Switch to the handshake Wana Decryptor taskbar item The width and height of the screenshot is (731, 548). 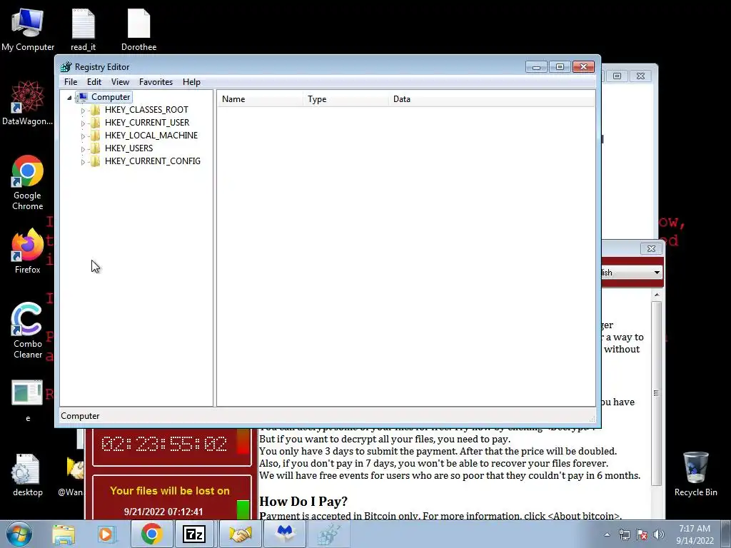tap(240, 534)
